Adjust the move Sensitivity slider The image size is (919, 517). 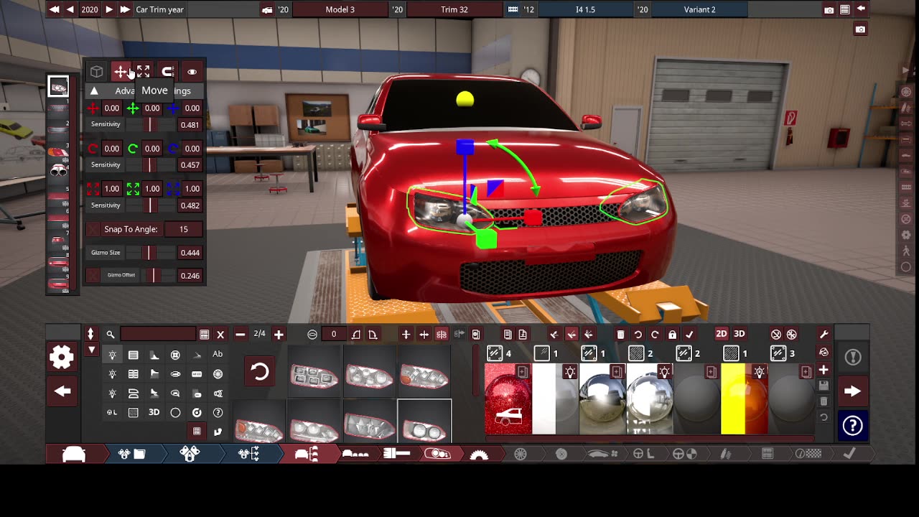[150, 124]
